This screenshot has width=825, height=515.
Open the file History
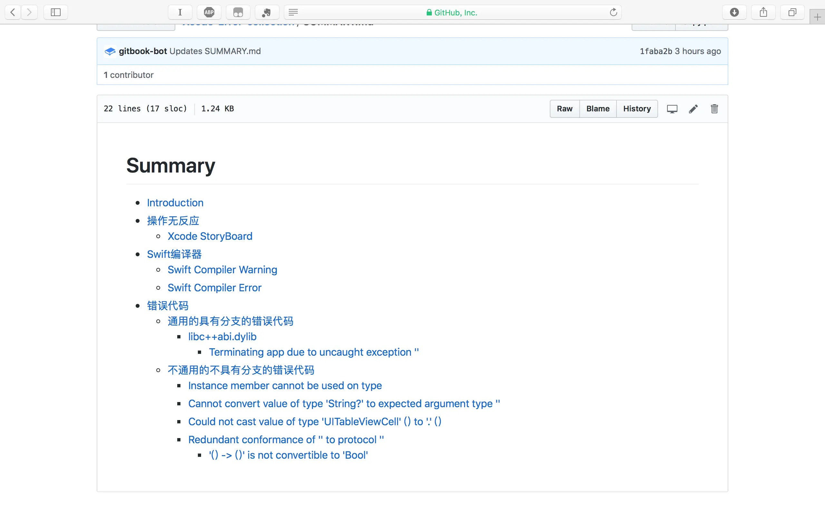(637, 109)
